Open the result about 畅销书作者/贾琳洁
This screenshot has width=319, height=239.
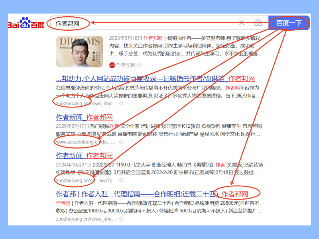click(x=155, y=79)
